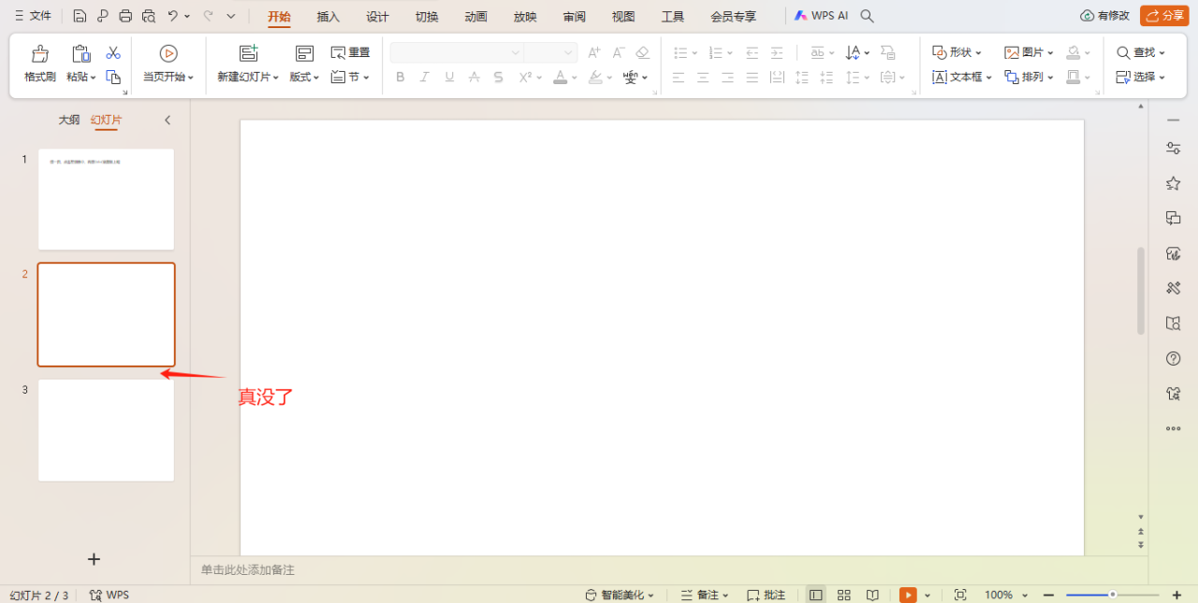This screenshot has height=603, width=1198.
Task: Click the 分享 share button
Action: tap(1163, 15)
